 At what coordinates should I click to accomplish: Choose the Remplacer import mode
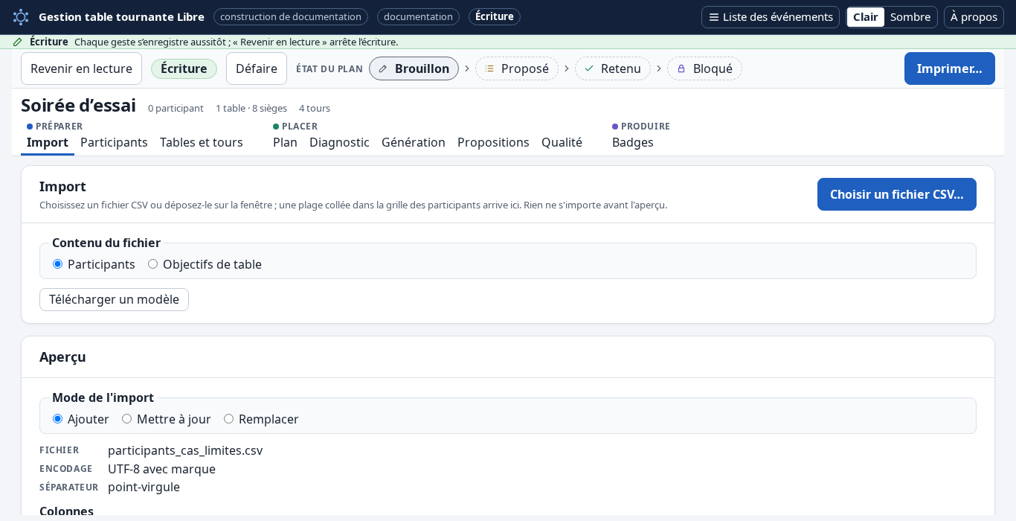click(x=228, y=419)
